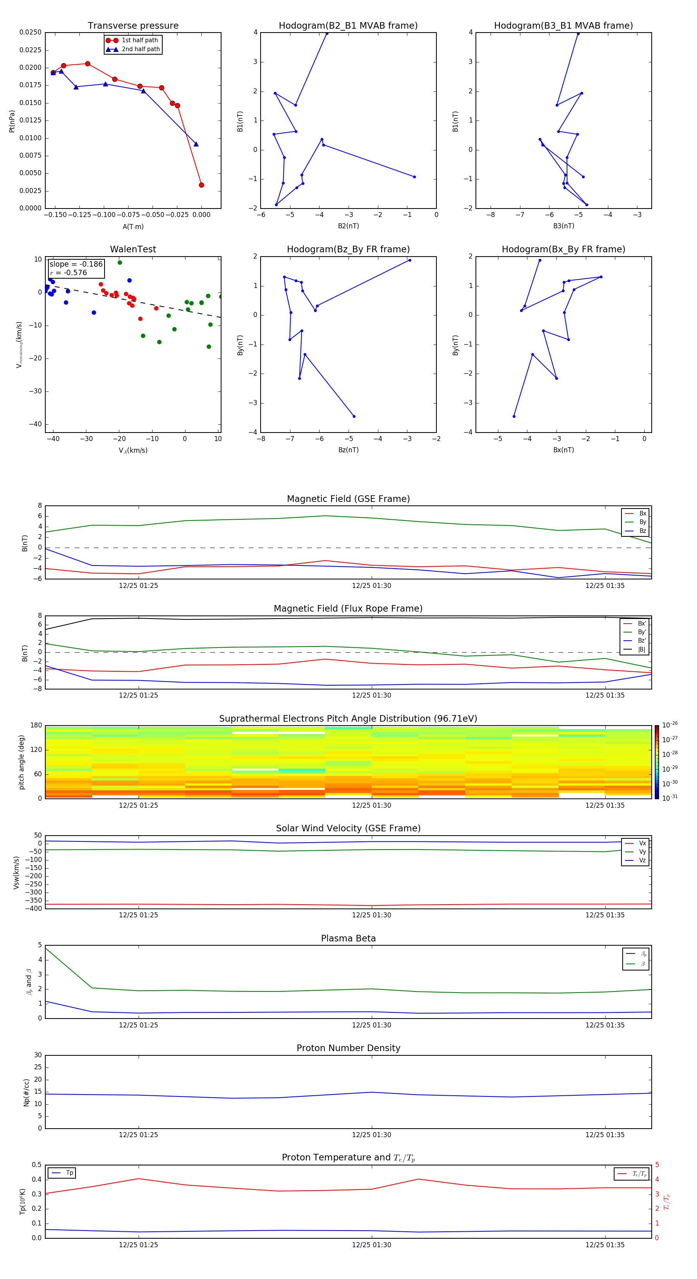The width and height of the screenshot is (697, 1279).
Task: Click the '12/25 01:35' tick under GSE Magnetic Field
Action: pyautogui.click(x=605, y=586)
